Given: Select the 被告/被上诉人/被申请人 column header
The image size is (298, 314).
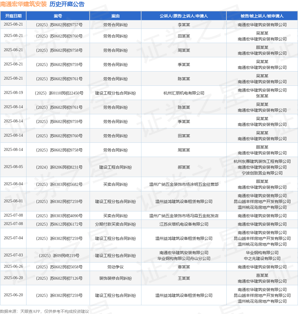Looking at the screenshot, I should [262, 16].
